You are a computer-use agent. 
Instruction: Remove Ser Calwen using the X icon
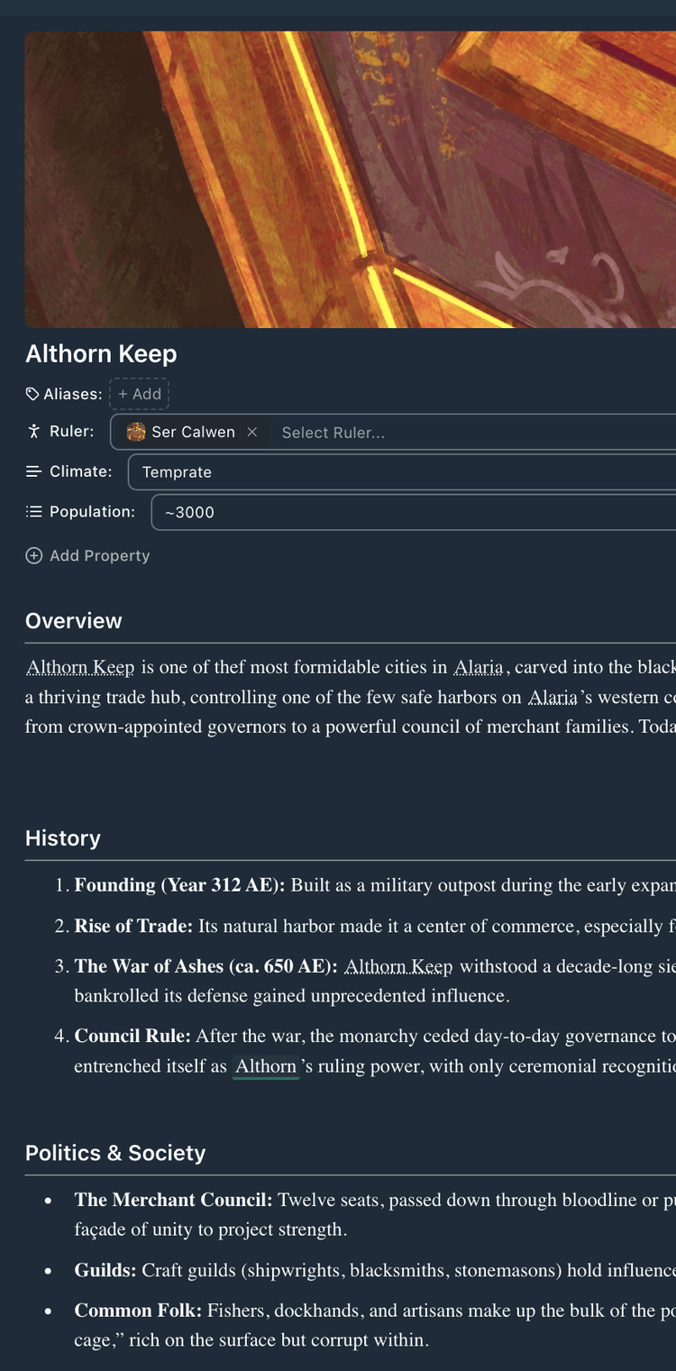click(x=252, y=431)
